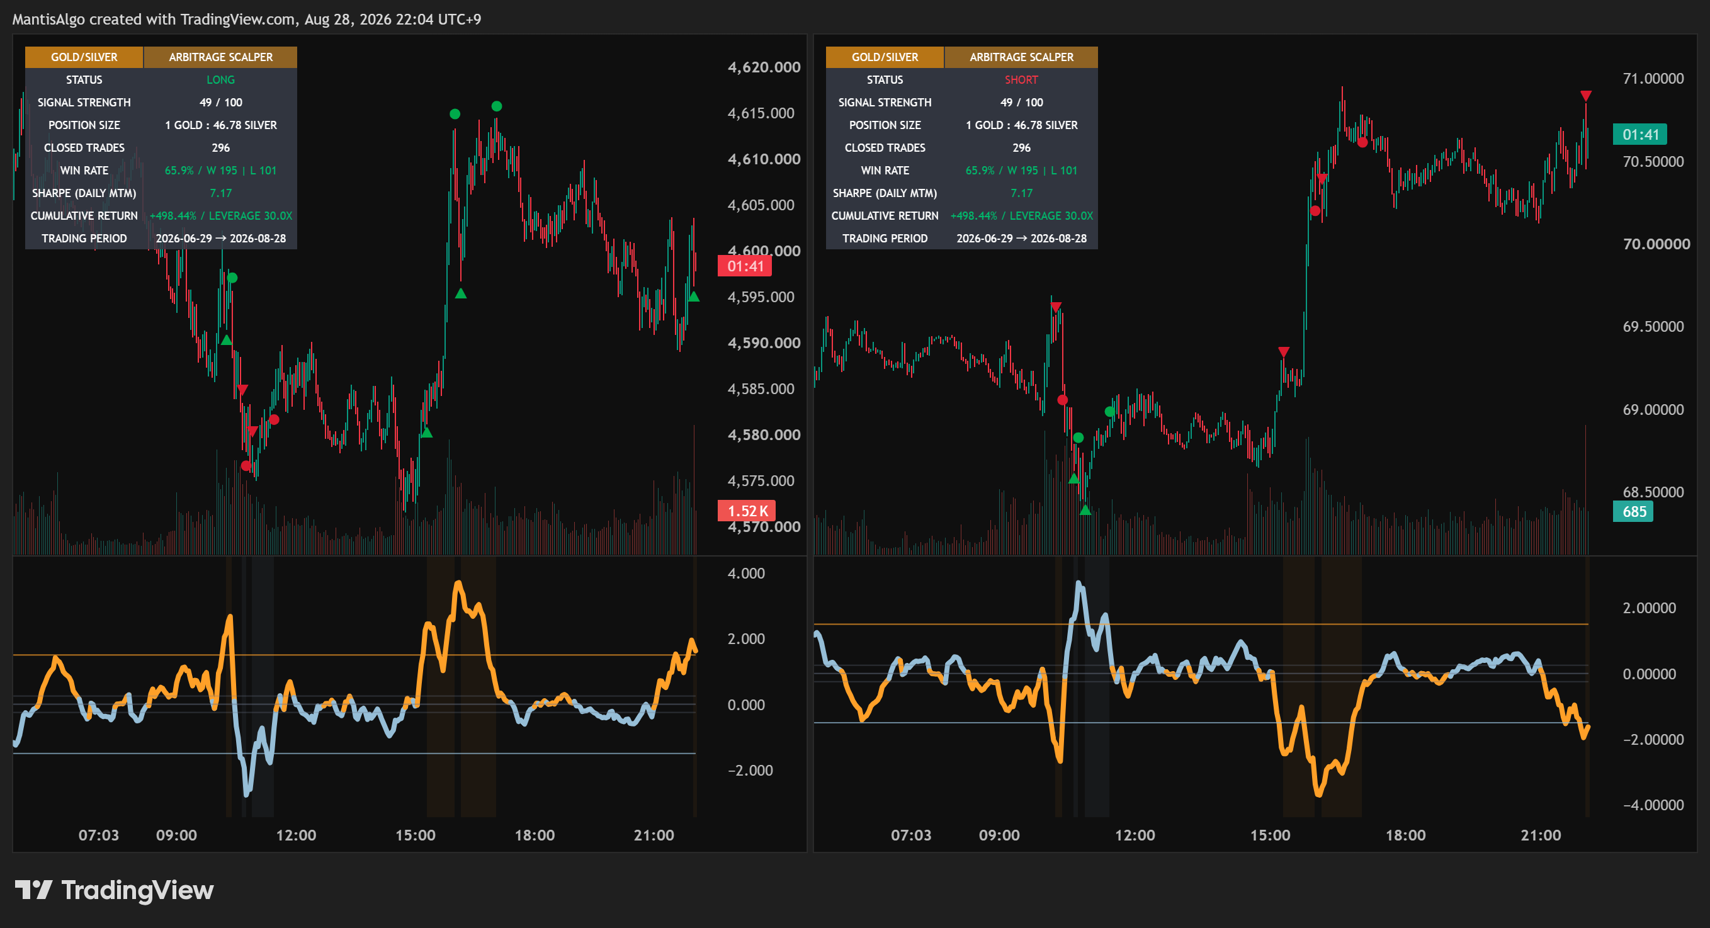Open the TradingView wordmark link
Image resolution: width=1710 pixels, height=928 pixels.
point(137,890)
